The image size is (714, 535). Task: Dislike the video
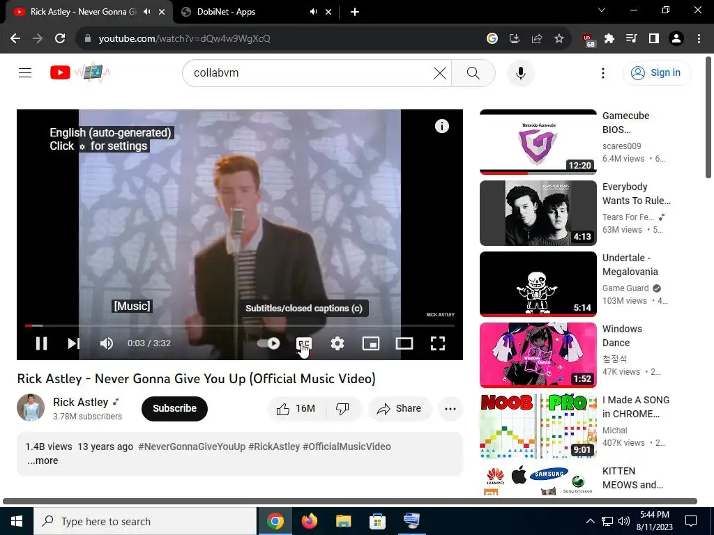tap(343, 408)
